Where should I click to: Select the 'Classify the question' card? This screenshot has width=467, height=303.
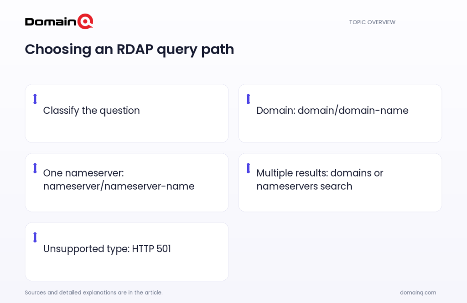click(127, 113)
